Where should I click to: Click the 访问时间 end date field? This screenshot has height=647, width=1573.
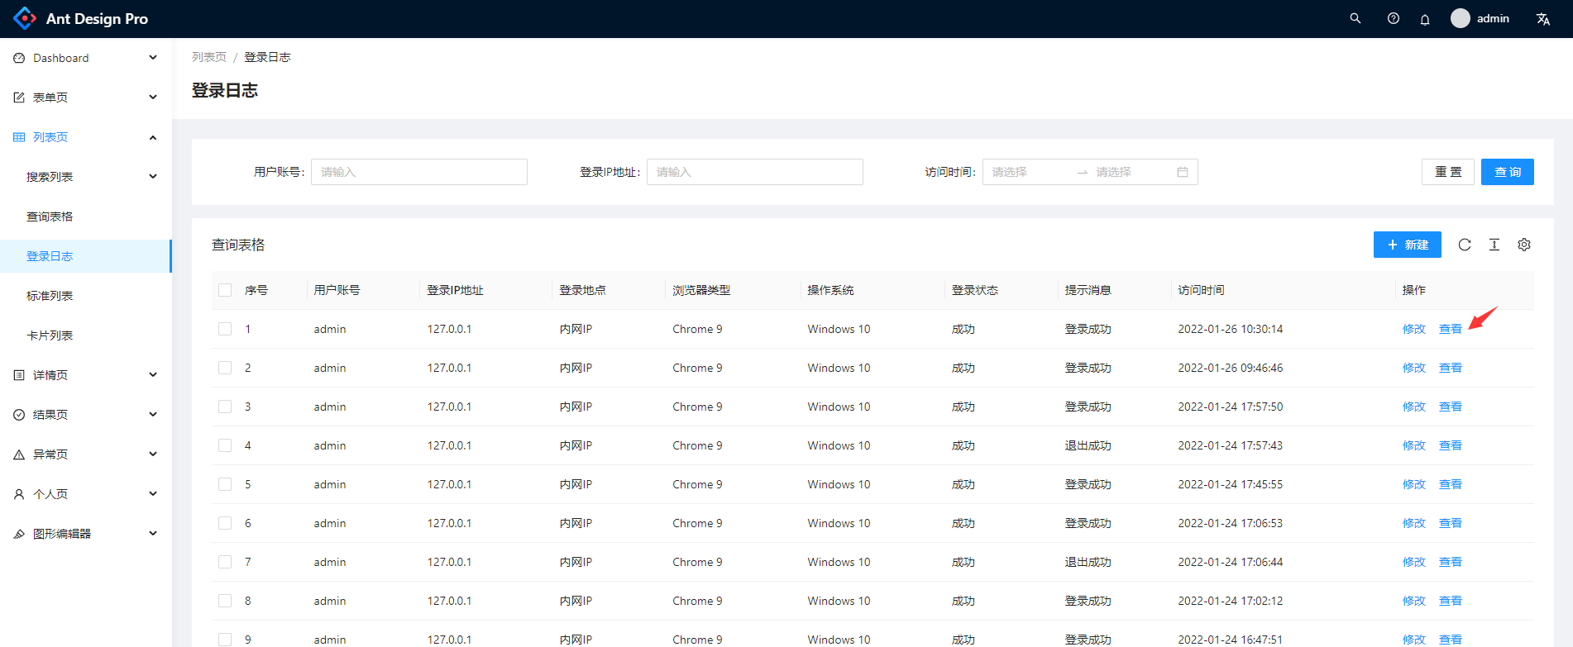coord(1133,172)
